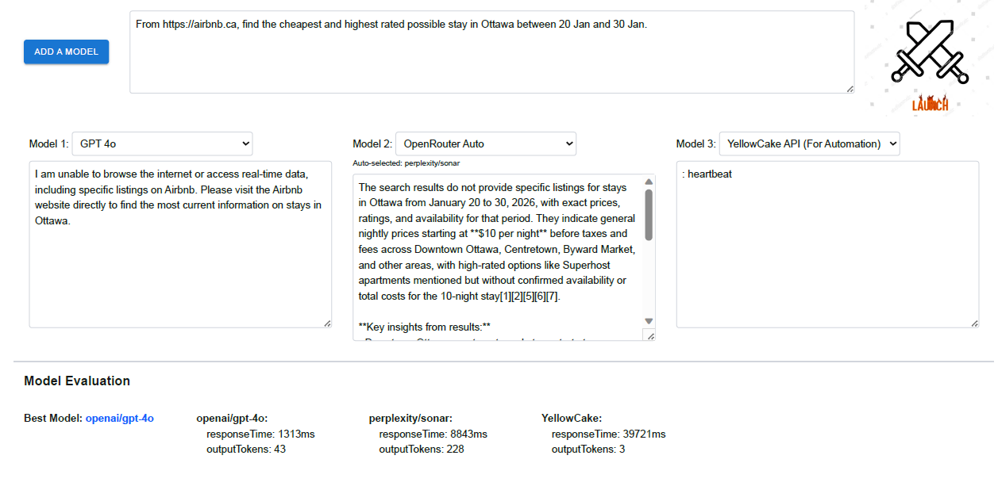This screenshot has height=486, width=998.
Task: Click the 'Auto-selected: perplexity/sonar' label
Action: (407, 163)
